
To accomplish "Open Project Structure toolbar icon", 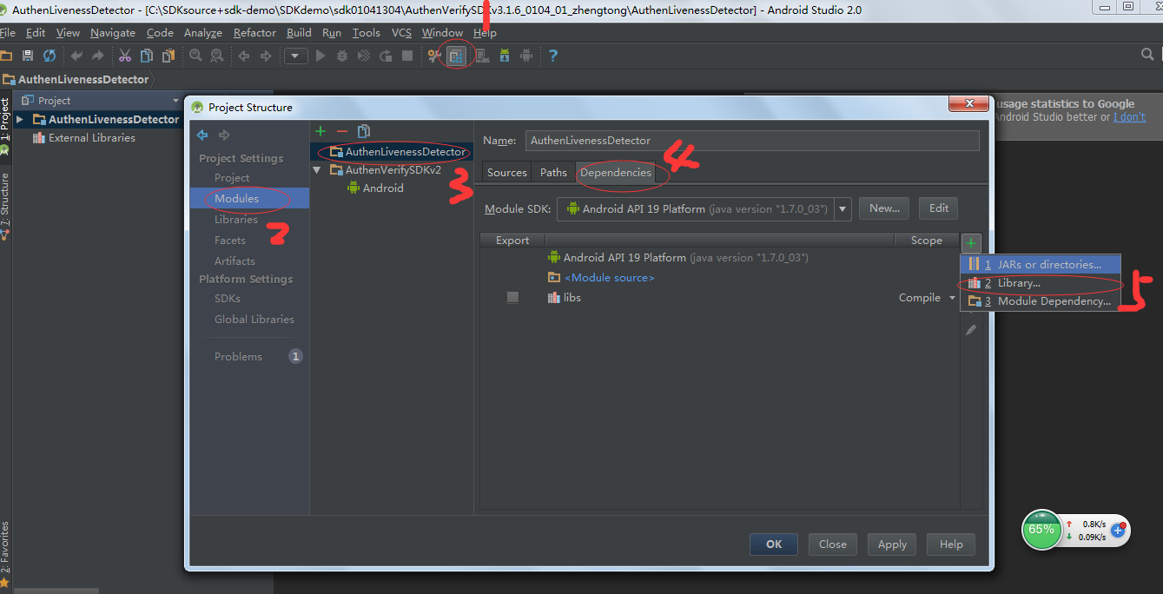I will pos(456,56).
